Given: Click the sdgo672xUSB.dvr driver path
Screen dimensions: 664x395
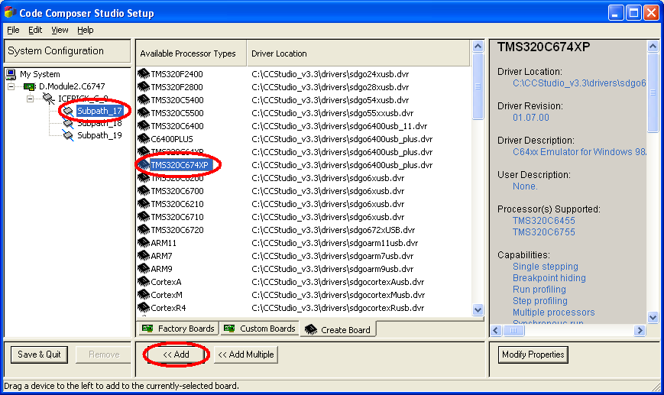Looking at the screenshot, I should coord(333,230).
